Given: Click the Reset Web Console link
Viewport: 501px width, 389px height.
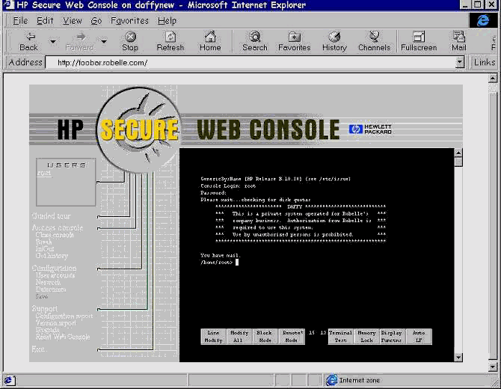Looking at the screenshot, I should coord(63,337).
